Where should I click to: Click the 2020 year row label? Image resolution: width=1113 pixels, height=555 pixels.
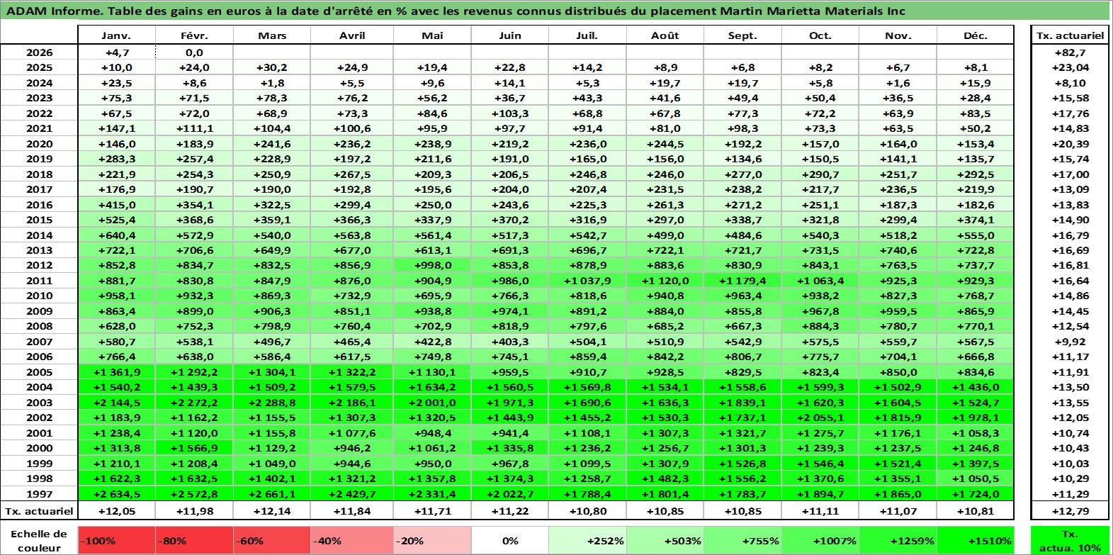tap(39, 144)
